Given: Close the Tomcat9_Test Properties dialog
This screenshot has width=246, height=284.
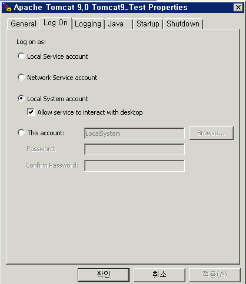Looking at the screenshot, I should (x=238, y=8).
